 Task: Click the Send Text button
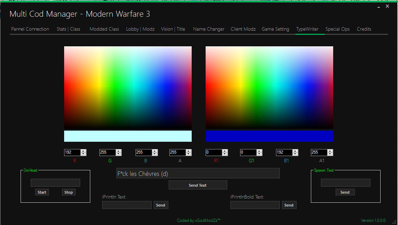(198, 185)
